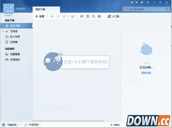Pause the download with the pause icon
The height and width of the screenshot is (128, 172).
pyautogui.click(x=58, y=16)
